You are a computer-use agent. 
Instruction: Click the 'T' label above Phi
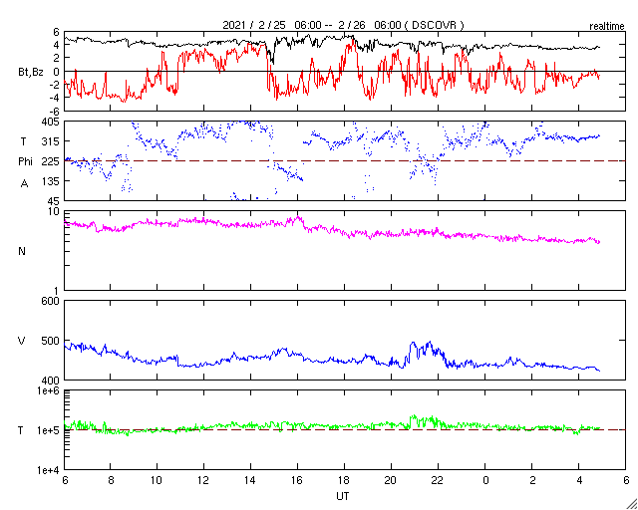[x=24, y=141]
